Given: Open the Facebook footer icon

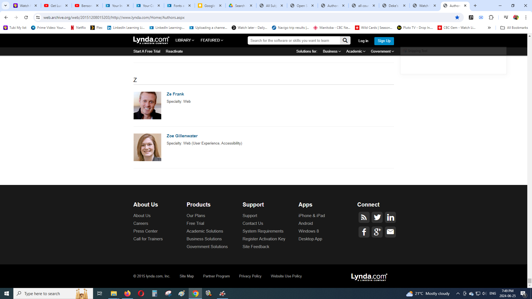Looking at the screenshot, I should click(x=364, y=232).
